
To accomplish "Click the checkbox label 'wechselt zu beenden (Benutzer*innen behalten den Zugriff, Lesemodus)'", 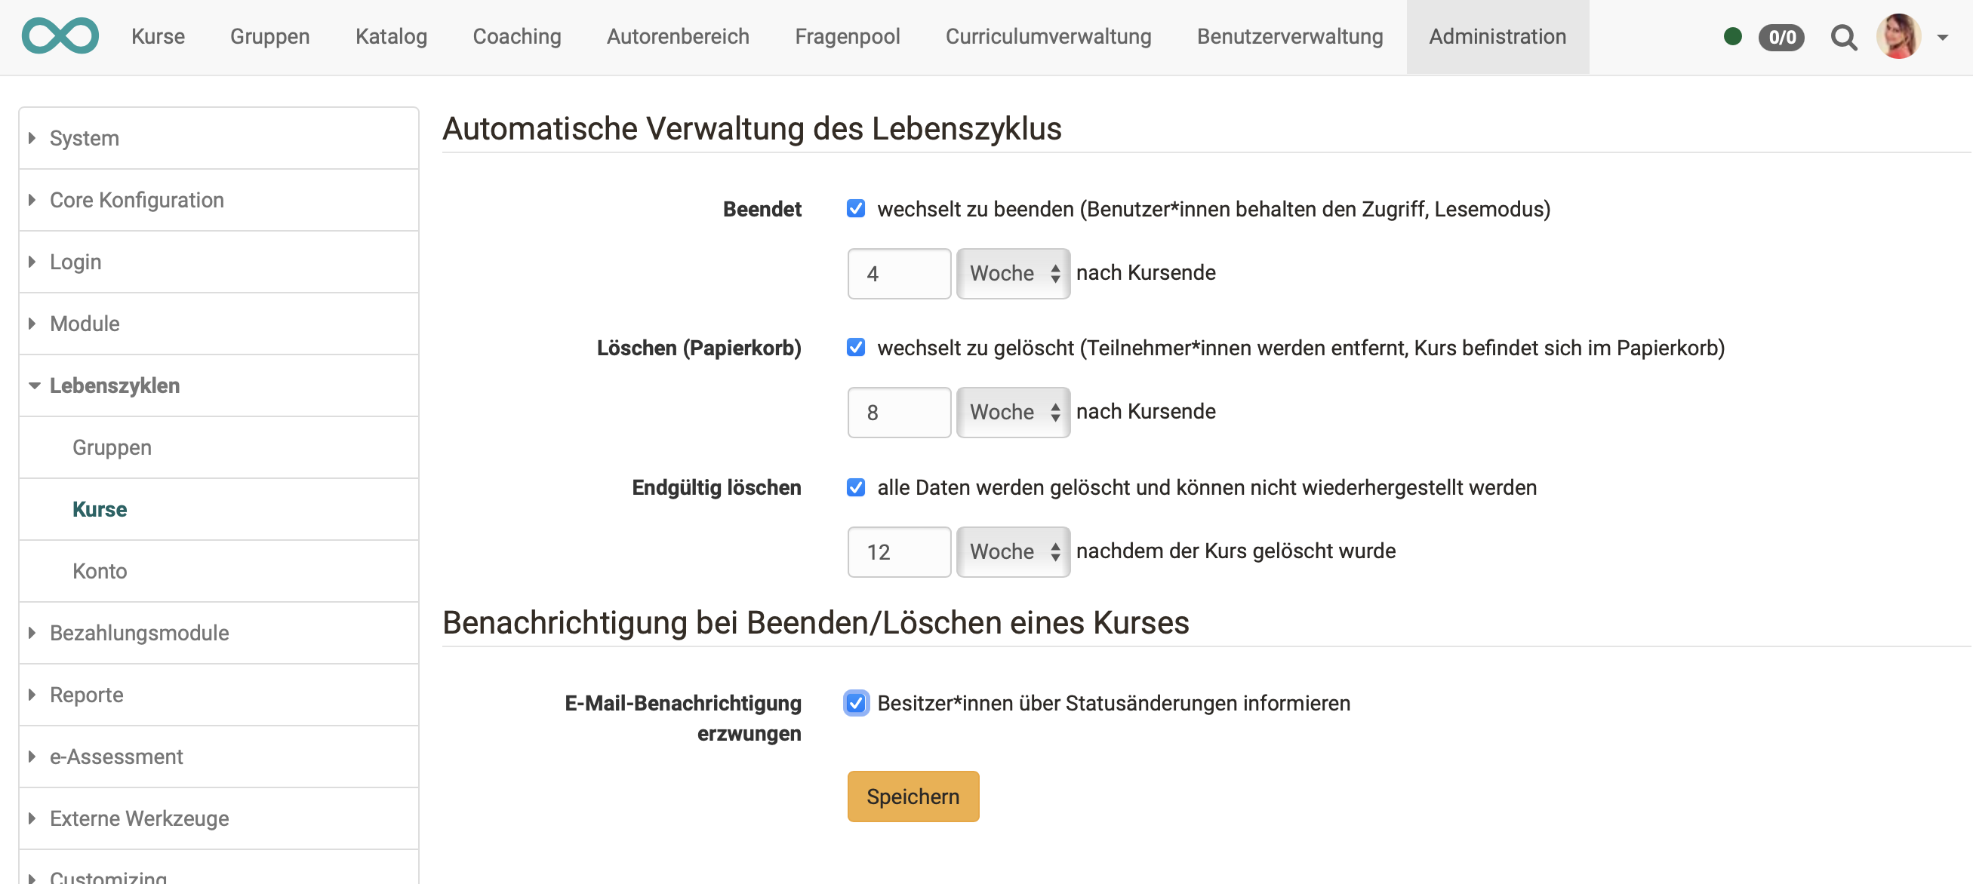I will (1214, 209).
